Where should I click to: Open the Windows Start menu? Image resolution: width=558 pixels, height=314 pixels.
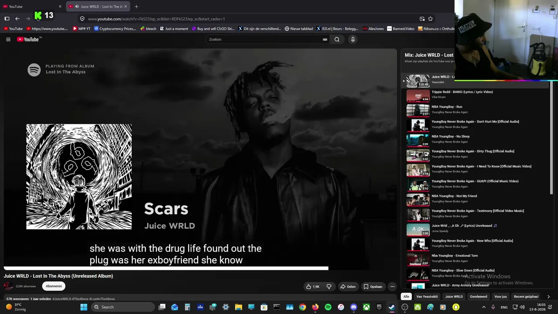click(x=84, y=307)
